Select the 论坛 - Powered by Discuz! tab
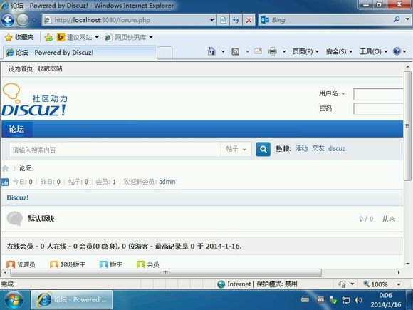Viewport: 413px width, 310px height. (80, 53)
